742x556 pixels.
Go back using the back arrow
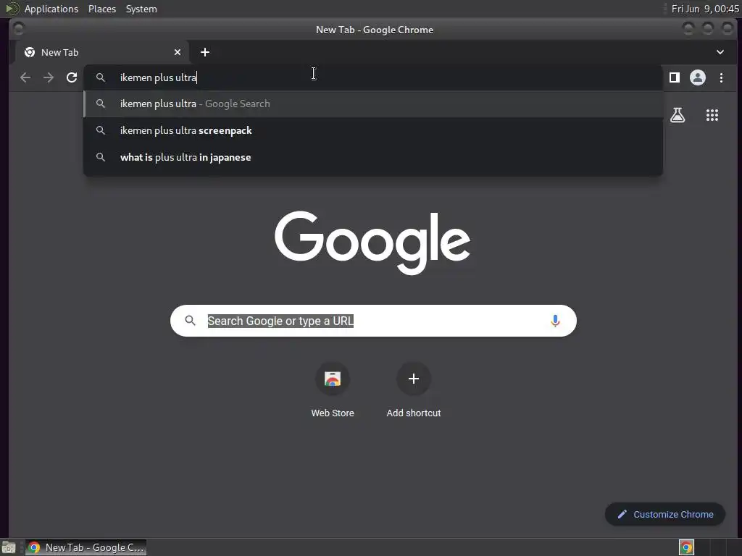25,77
